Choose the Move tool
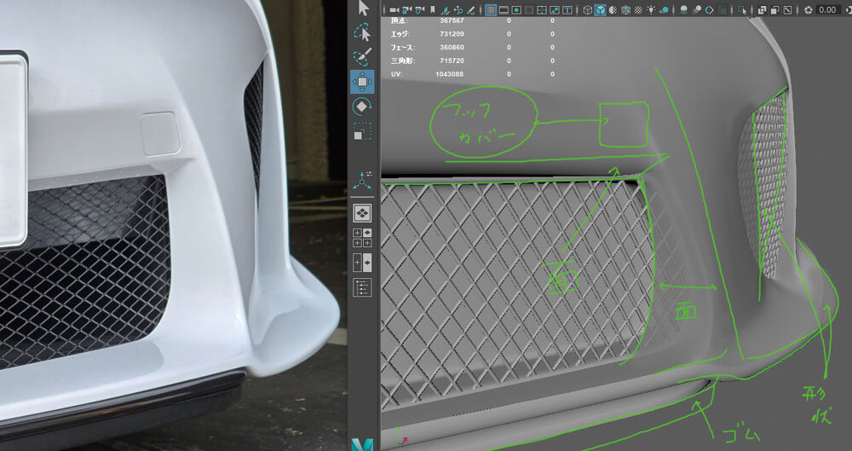852x451 pixels. point(362,82)
